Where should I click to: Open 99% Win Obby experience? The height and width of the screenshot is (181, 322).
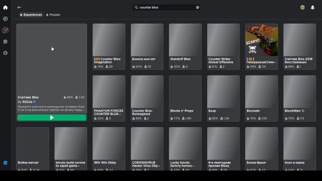tap(109, 149)
